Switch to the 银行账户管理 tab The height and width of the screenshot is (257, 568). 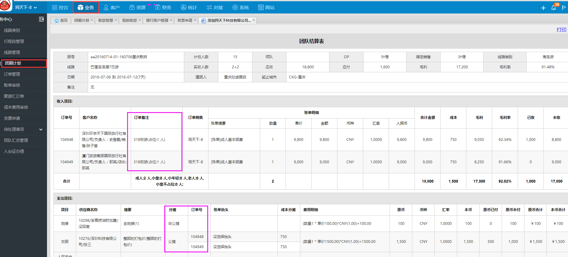click(157, 21)
